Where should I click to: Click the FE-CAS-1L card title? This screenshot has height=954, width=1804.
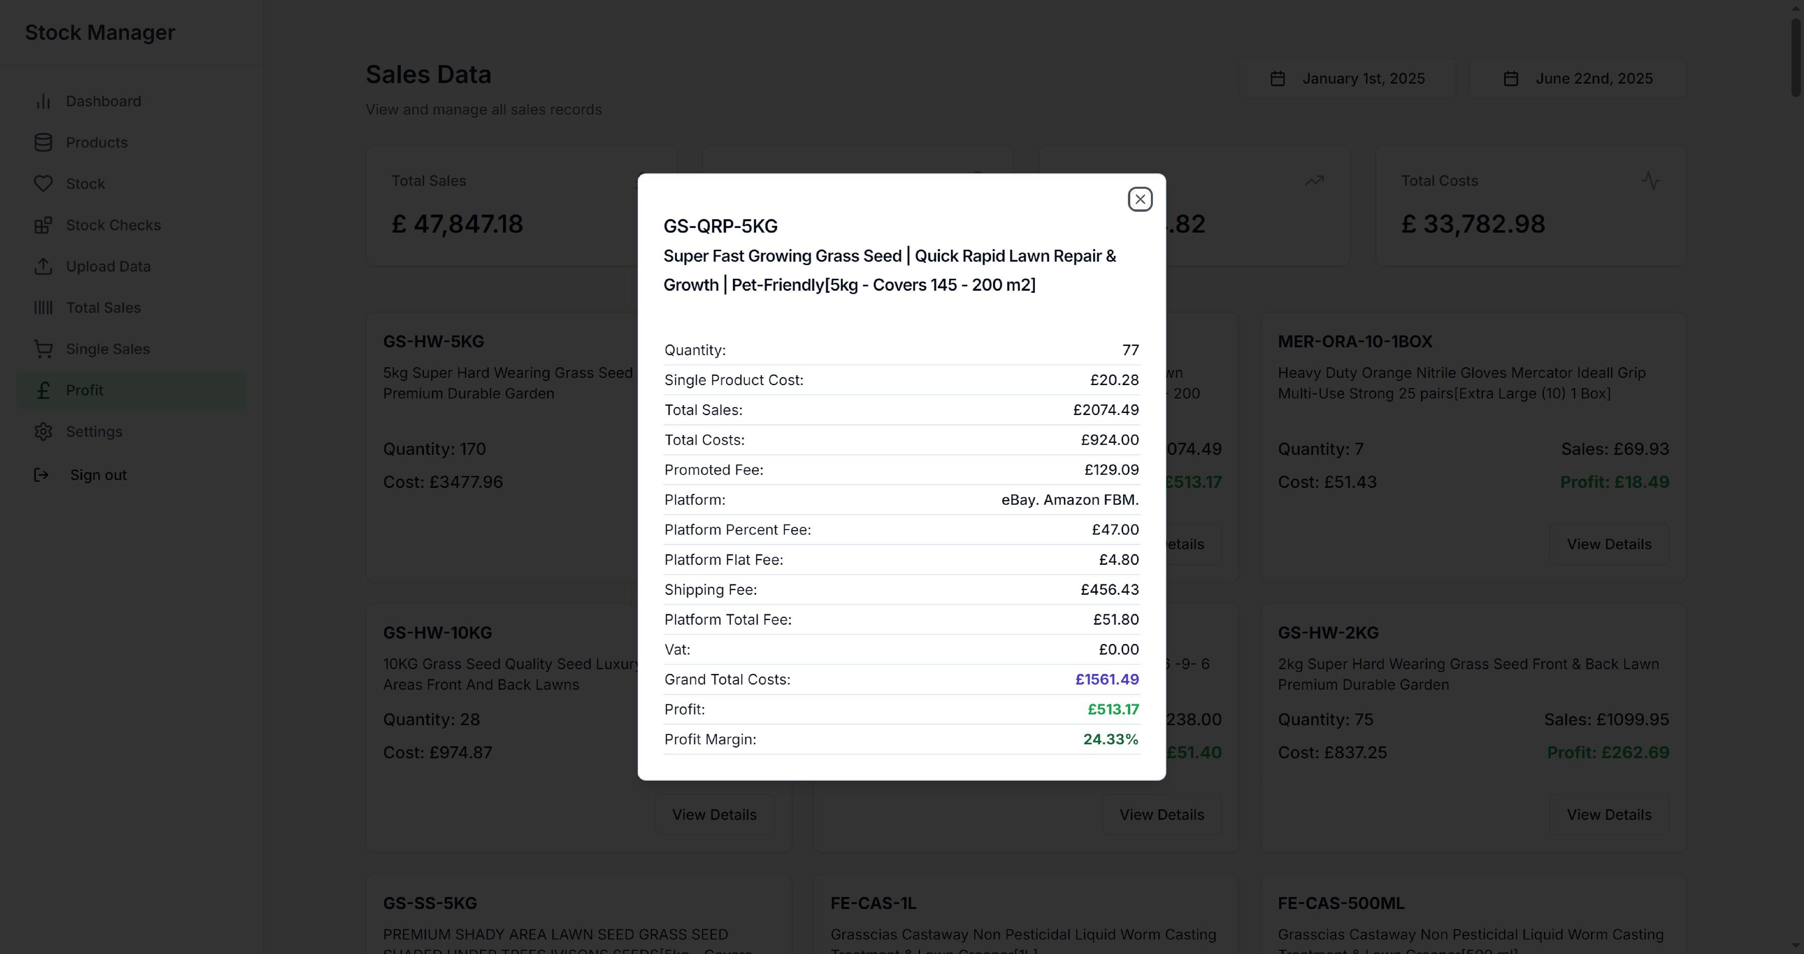(x=873, y=903)
